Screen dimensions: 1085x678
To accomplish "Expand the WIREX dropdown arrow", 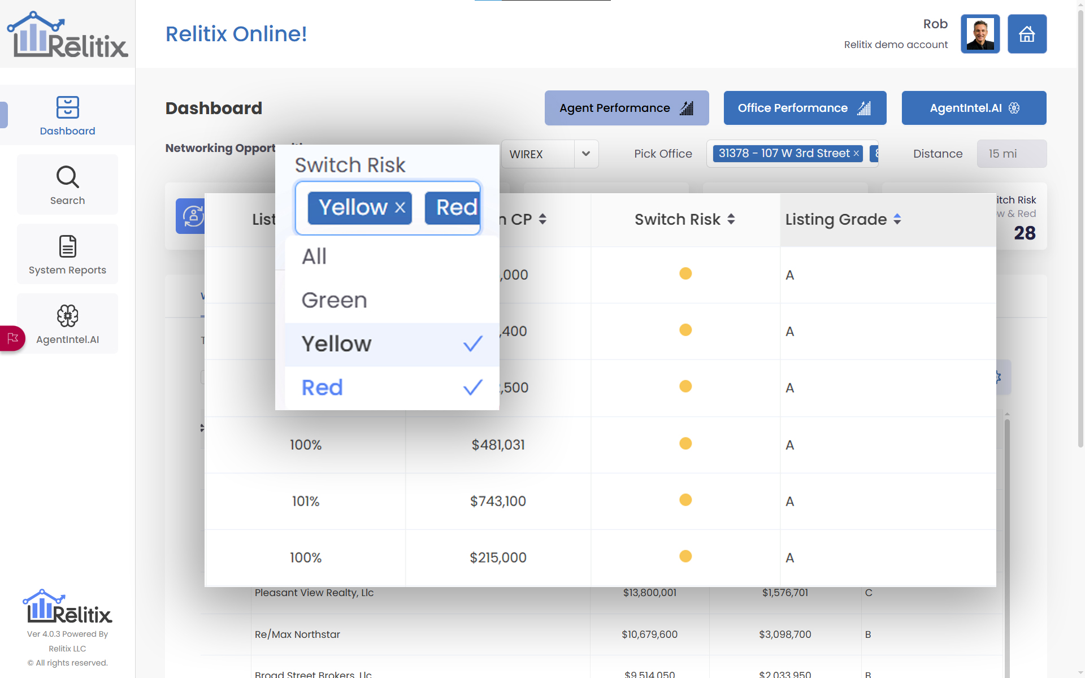I will click(x=586, y=154).
